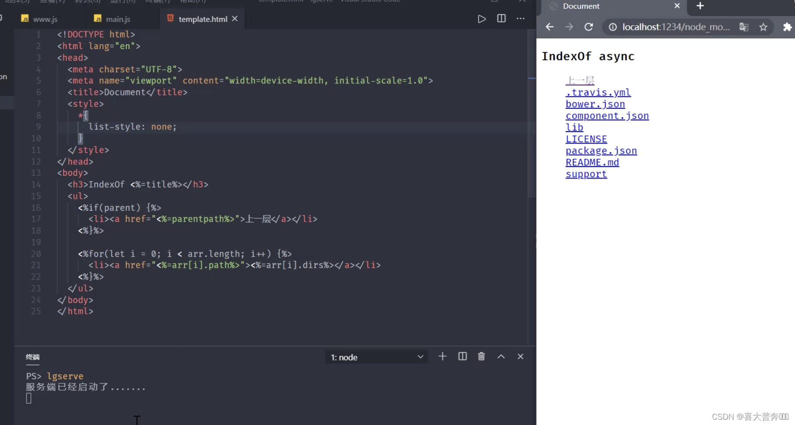
Task: Open the lib folder link
Action: (x=575, y=127)
